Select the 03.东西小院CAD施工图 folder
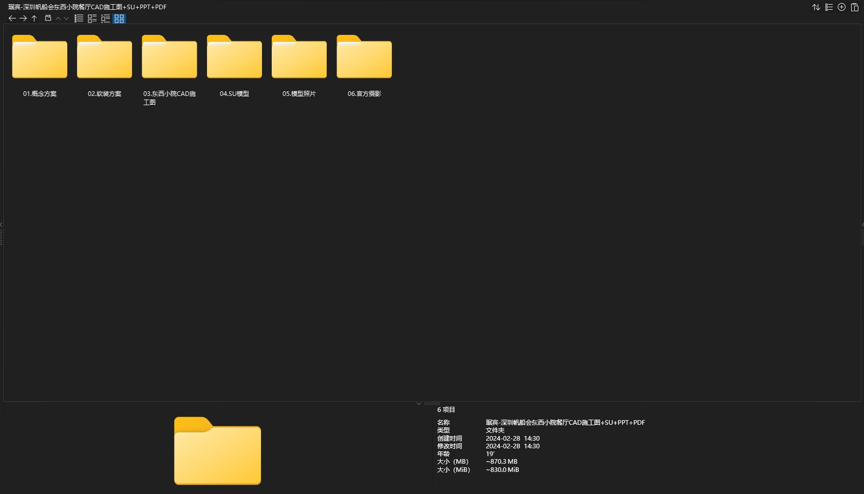Image resolution: width=864 pixels, height=494 pixels. pyautogui.click(x=170, y=57)
